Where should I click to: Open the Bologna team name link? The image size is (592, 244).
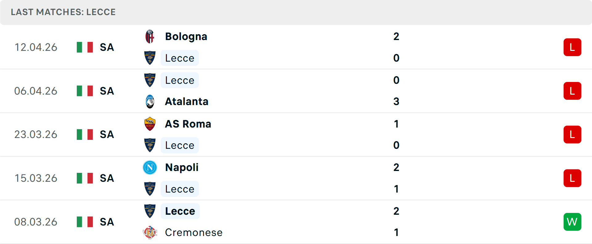186,37
